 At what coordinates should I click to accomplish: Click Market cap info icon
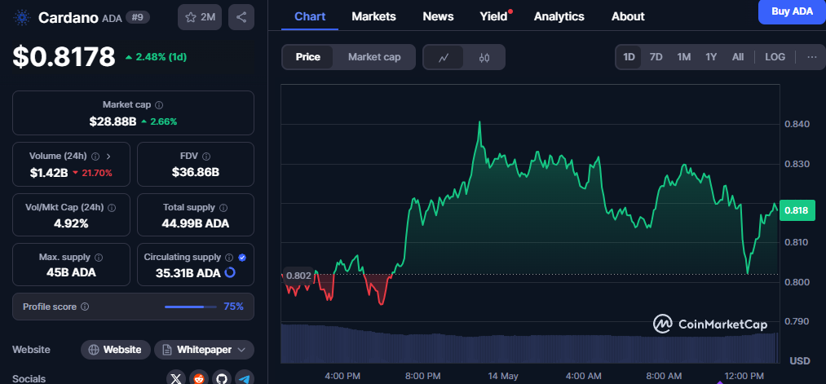click(x=159, y=105)
